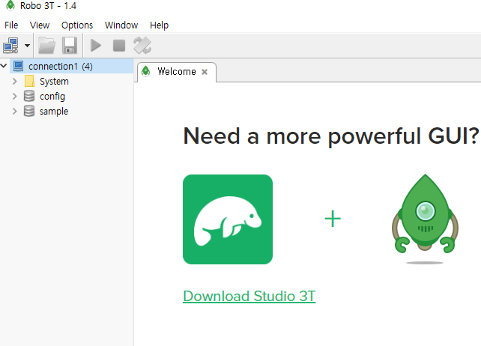
Task: Click the Stop square toolbar button
Action: (x=119, y=46)
